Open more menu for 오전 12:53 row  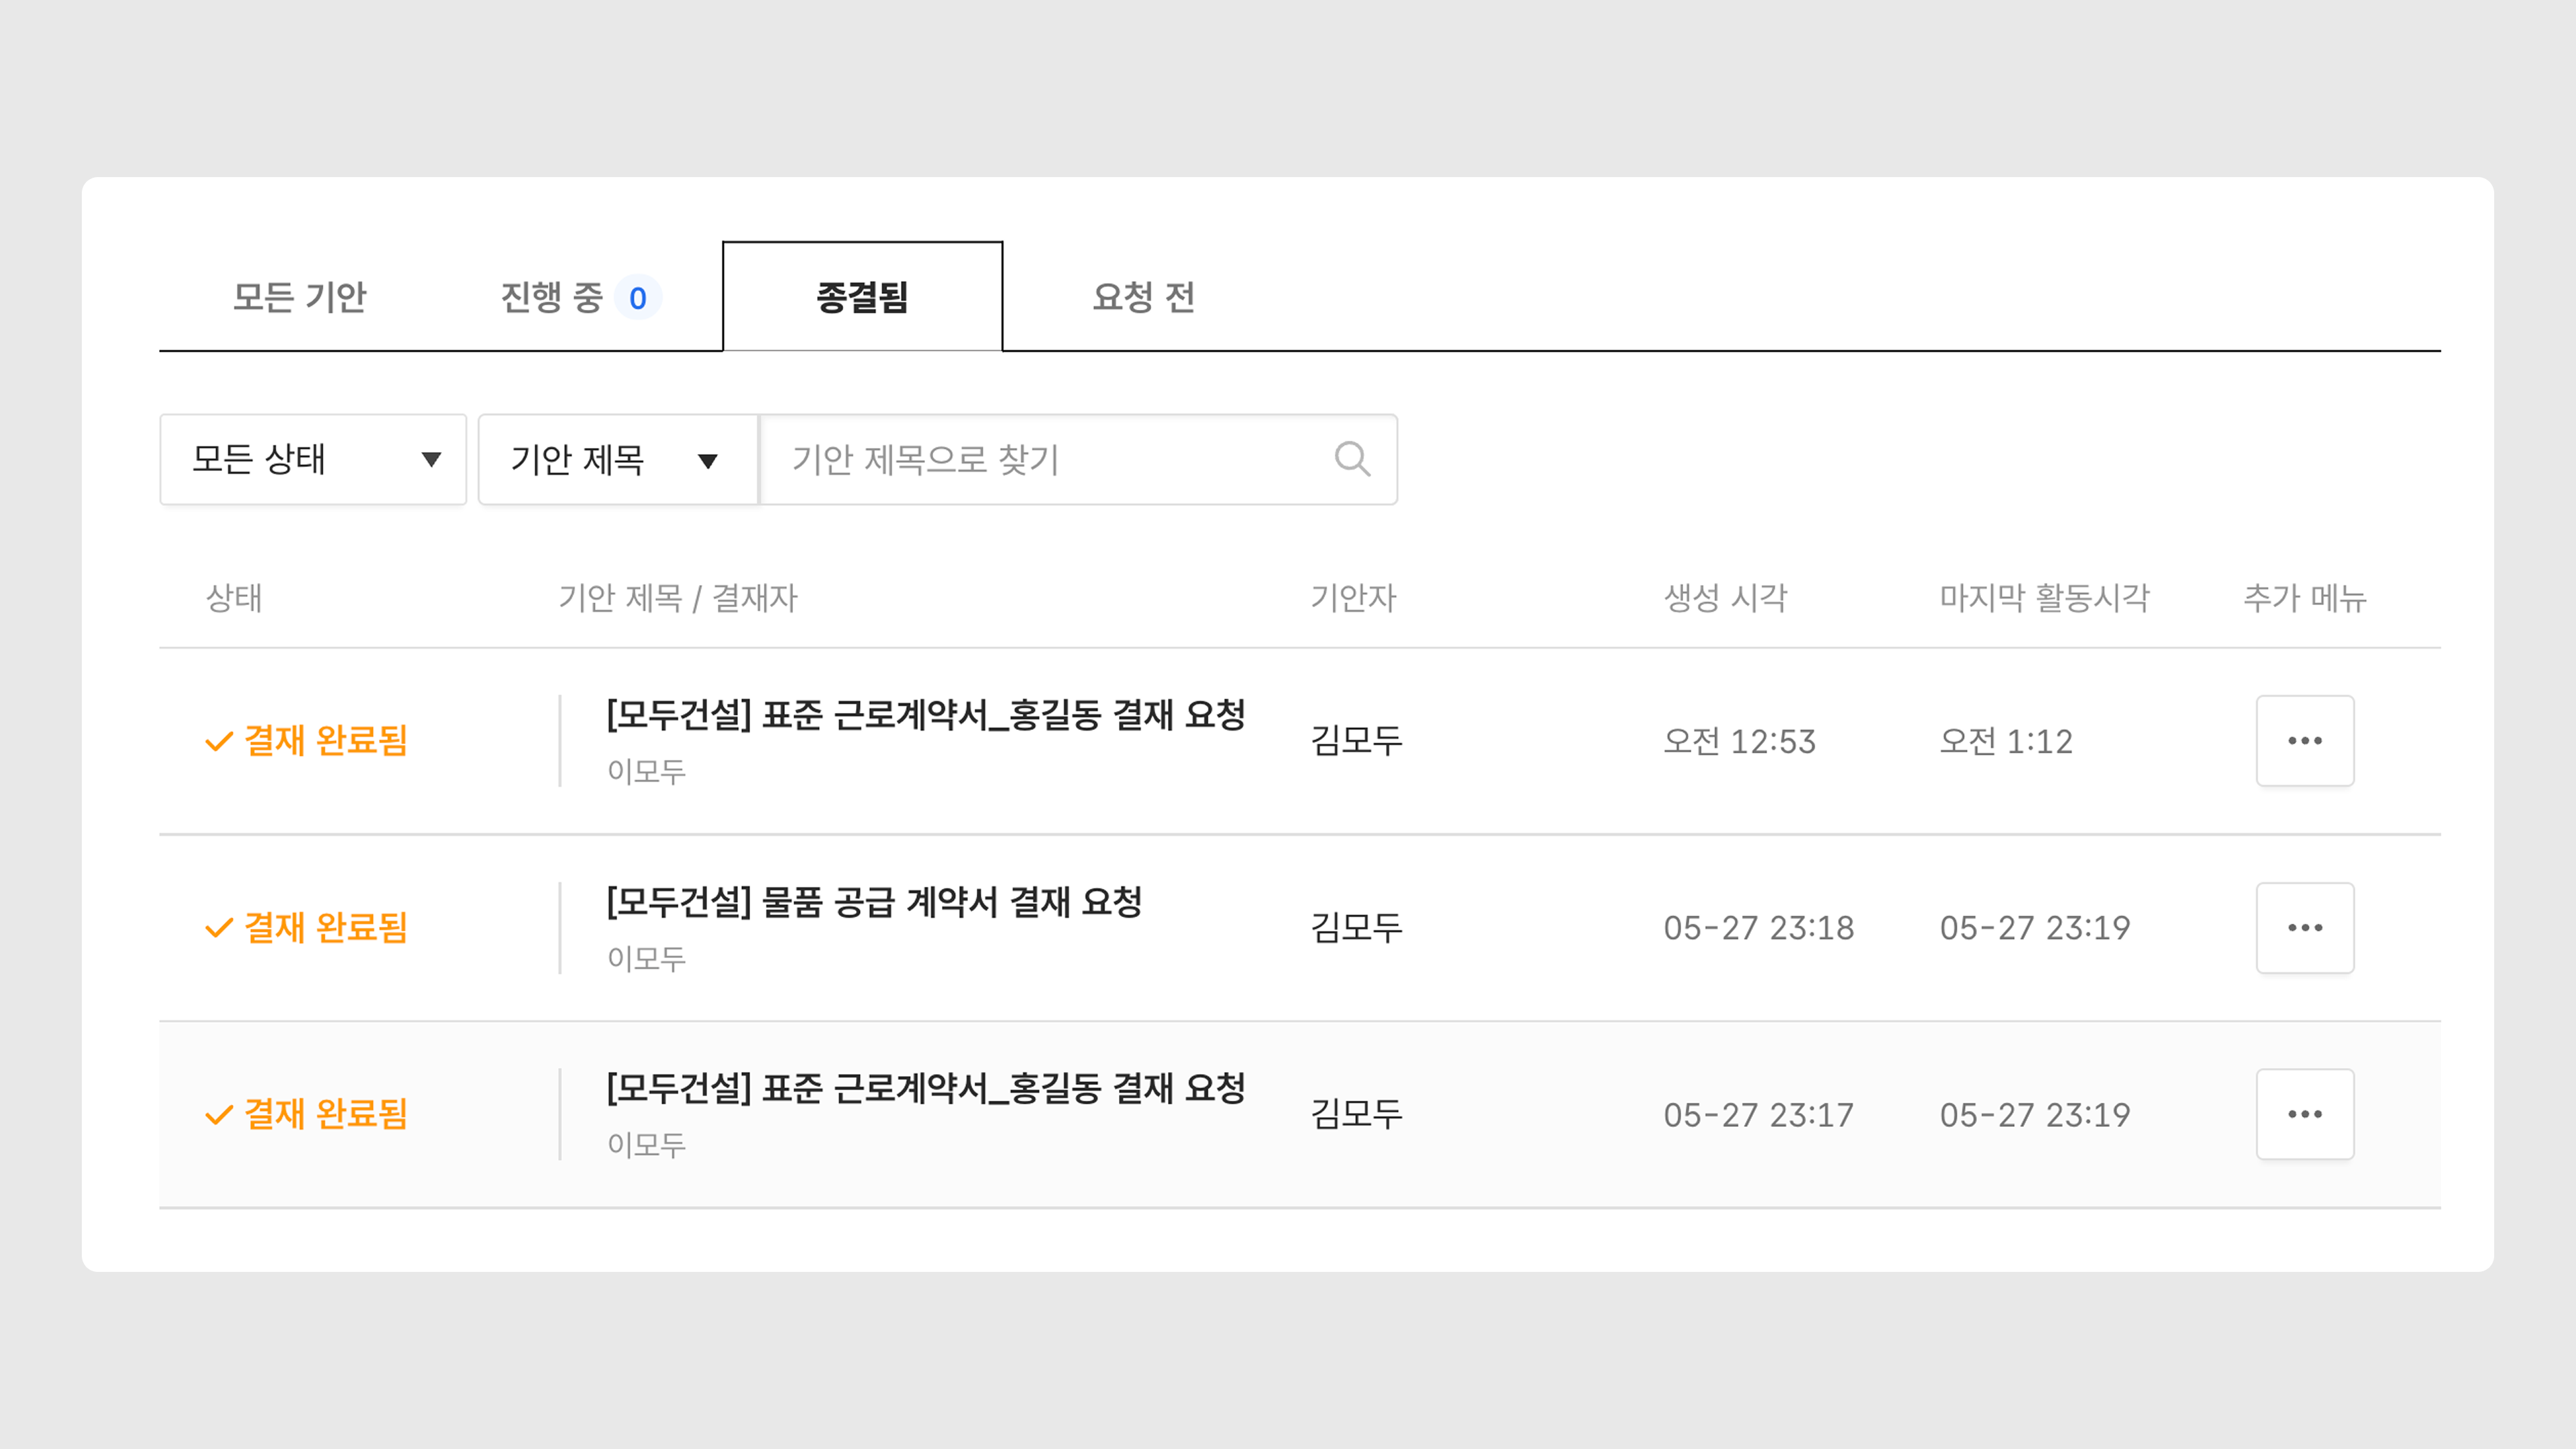[x=2304, y=741]
